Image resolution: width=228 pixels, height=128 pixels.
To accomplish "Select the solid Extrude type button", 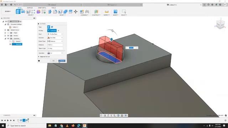I will tap(49, 27).
